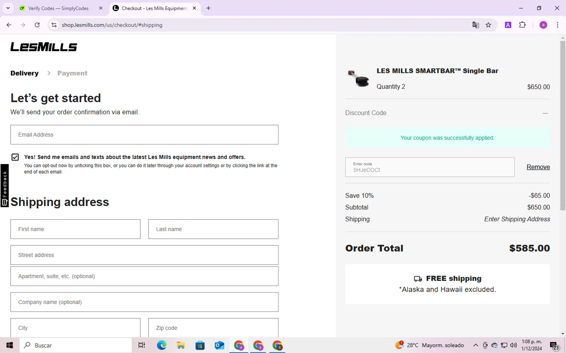Image resolution: width=566 pixels, height=353 pixels.
Task: Bookmark this page with the star
Action: click(x=488, y=25)
